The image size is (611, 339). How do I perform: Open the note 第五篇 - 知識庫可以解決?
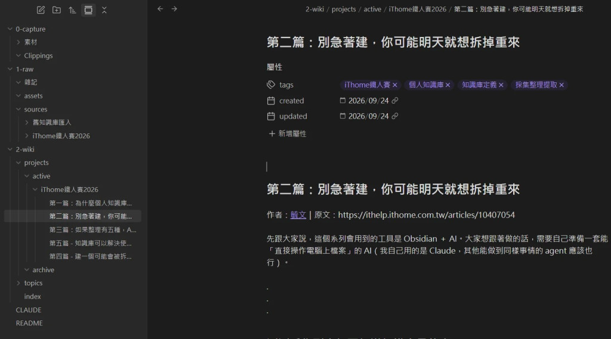pos(91,243)
